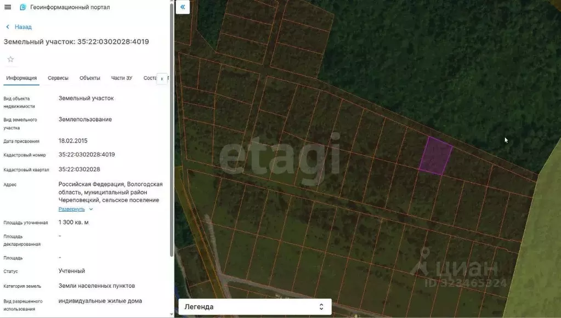Click the scroll-down arrow at panel bottom

(x=172, y=314)
